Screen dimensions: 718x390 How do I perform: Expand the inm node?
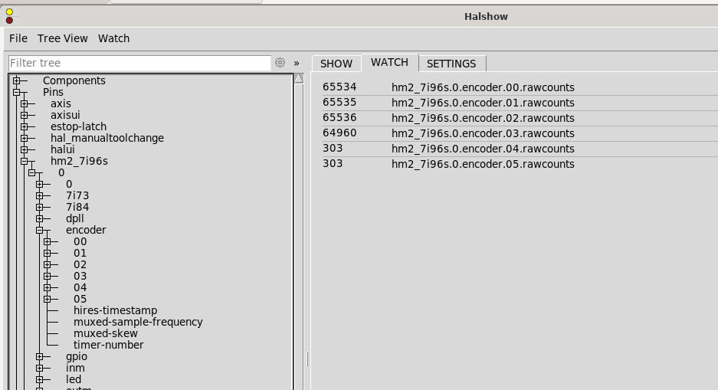click(x=40, y=368)
